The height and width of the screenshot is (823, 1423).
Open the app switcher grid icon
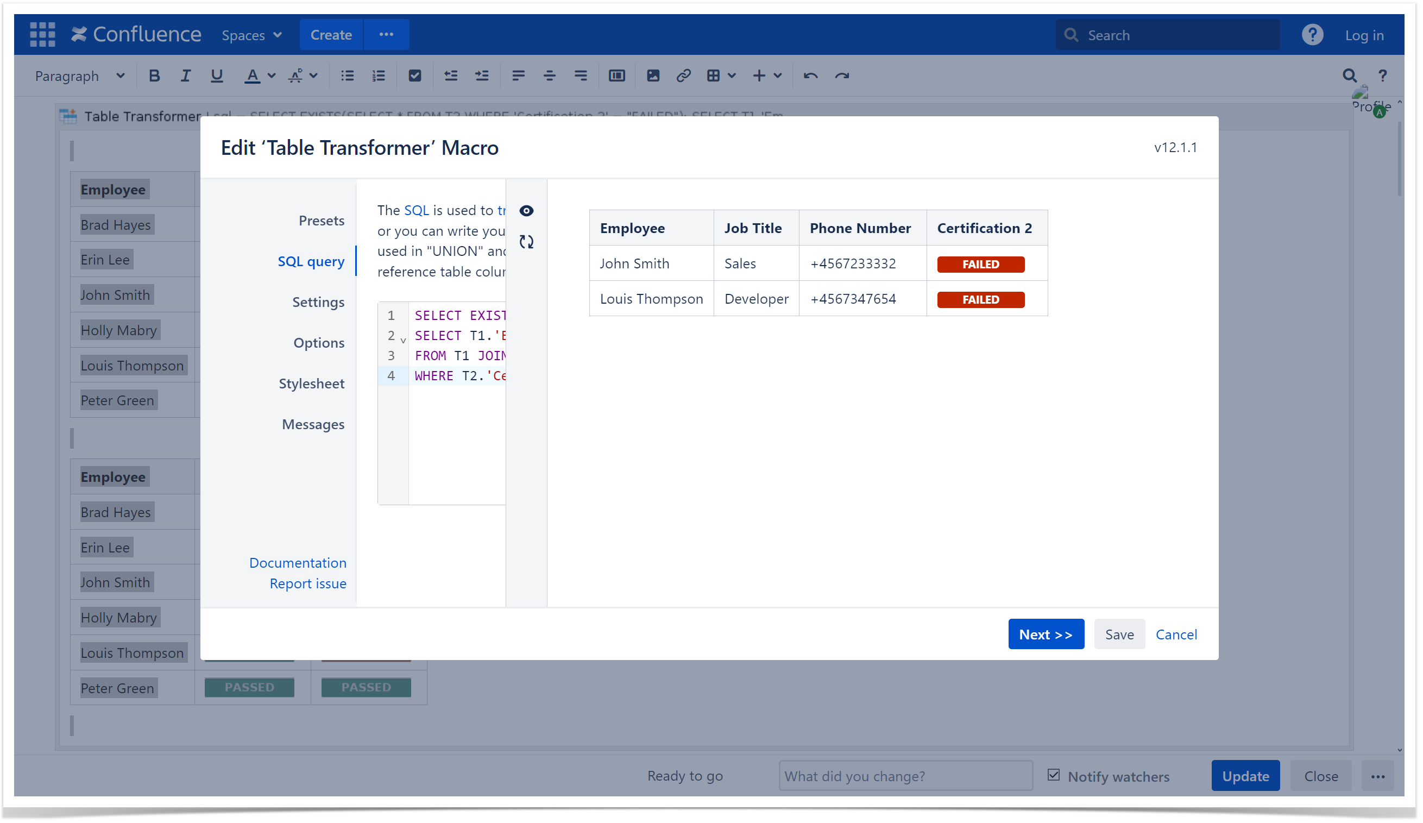pos(42,34)
